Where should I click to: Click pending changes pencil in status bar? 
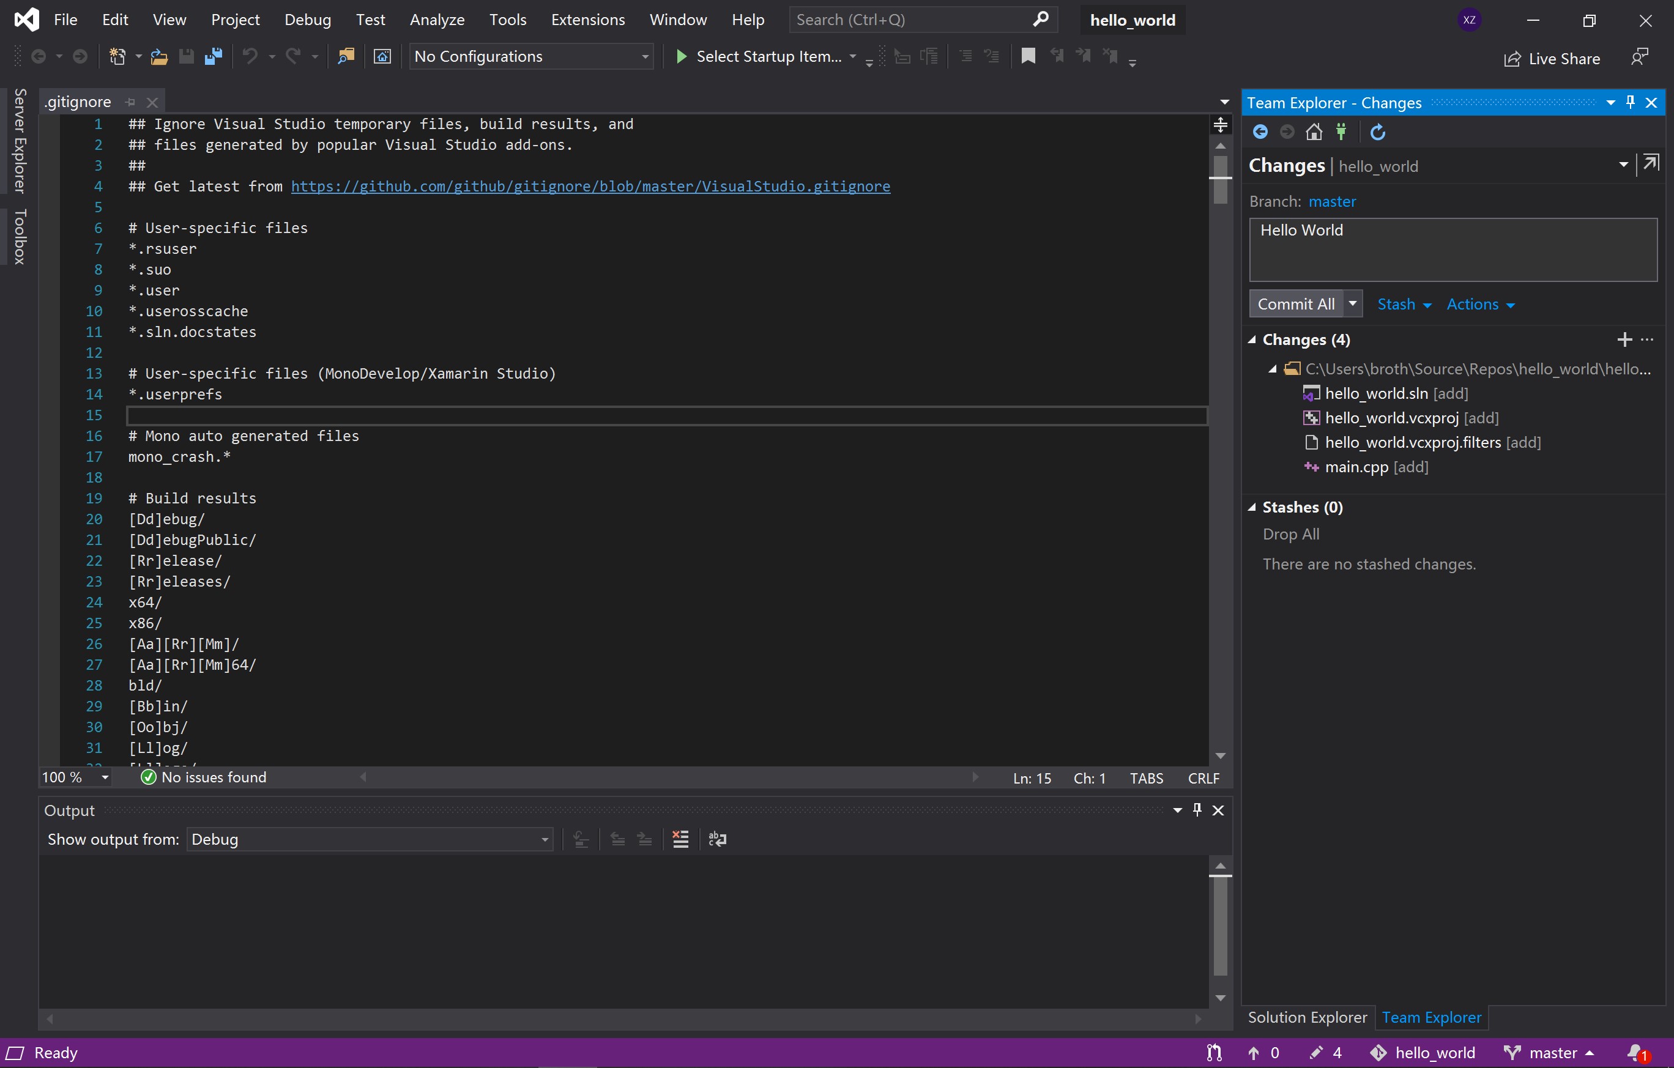pos(1316,1053)
